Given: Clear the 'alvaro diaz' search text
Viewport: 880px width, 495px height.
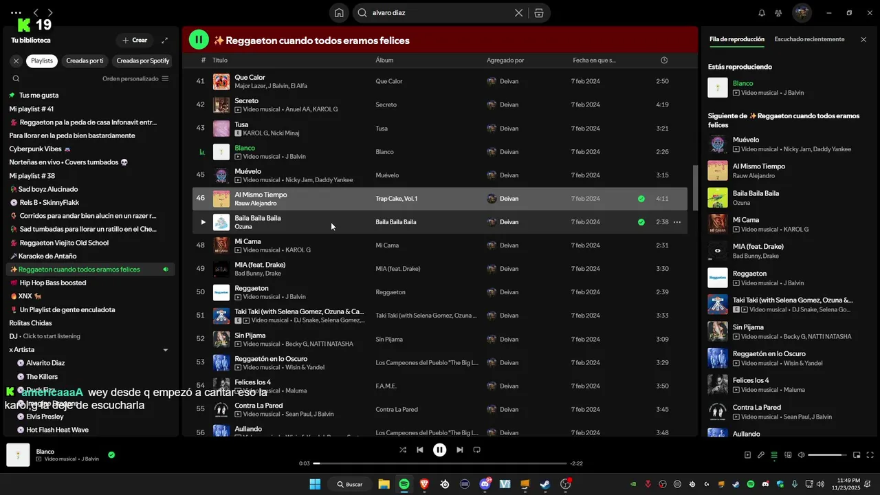Looking at the screenshot, I should click(518, 12).
